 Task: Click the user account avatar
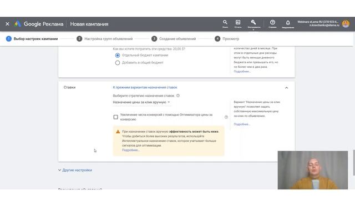[x=346, y=23]
